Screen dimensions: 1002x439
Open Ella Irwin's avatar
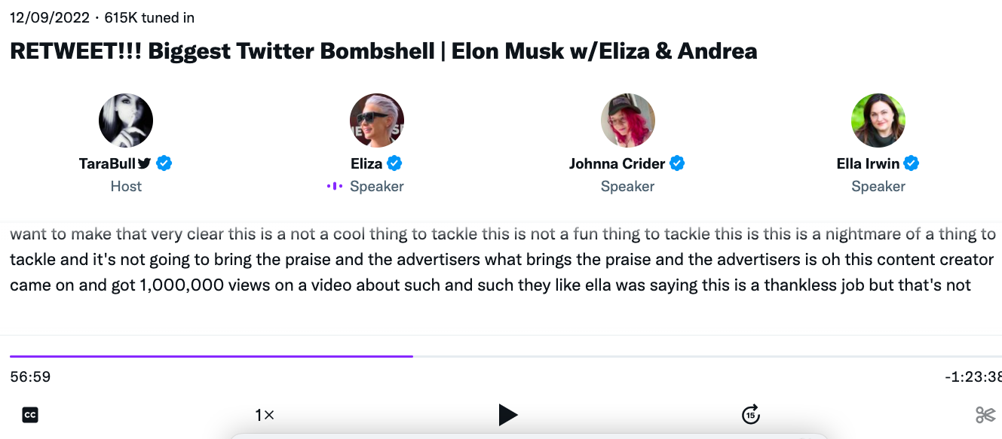878,120
